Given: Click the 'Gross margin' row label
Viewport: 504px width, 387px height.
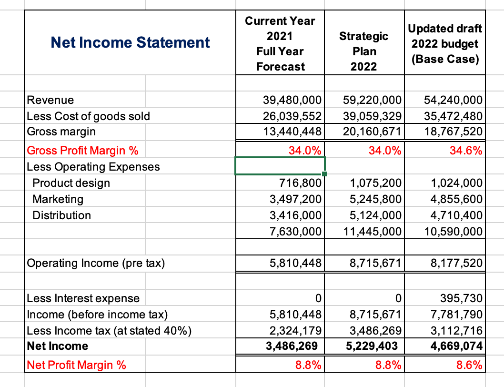Looking at the screenshot, I should click(61, 132).
